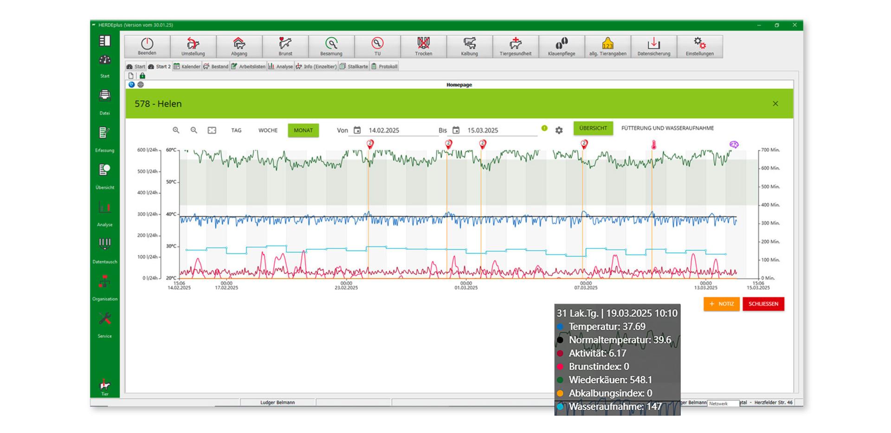Open the Tier sidebar icon
The height and width of the screenshot is (433, 891).
[x=105, y=385]
